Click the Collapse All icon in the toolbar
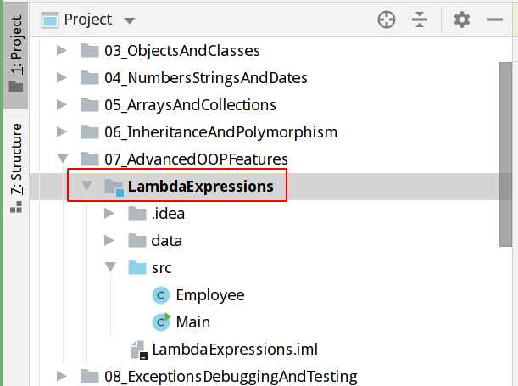The height and width of the screenshot is (386, 518). [x=420, y=20]
